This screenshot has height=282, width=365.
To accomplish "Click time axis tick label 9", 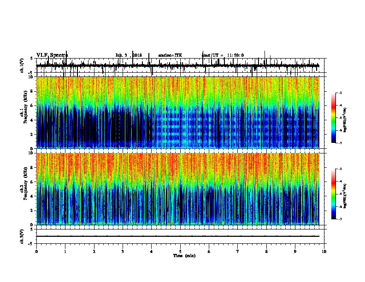I will point(295,251).
